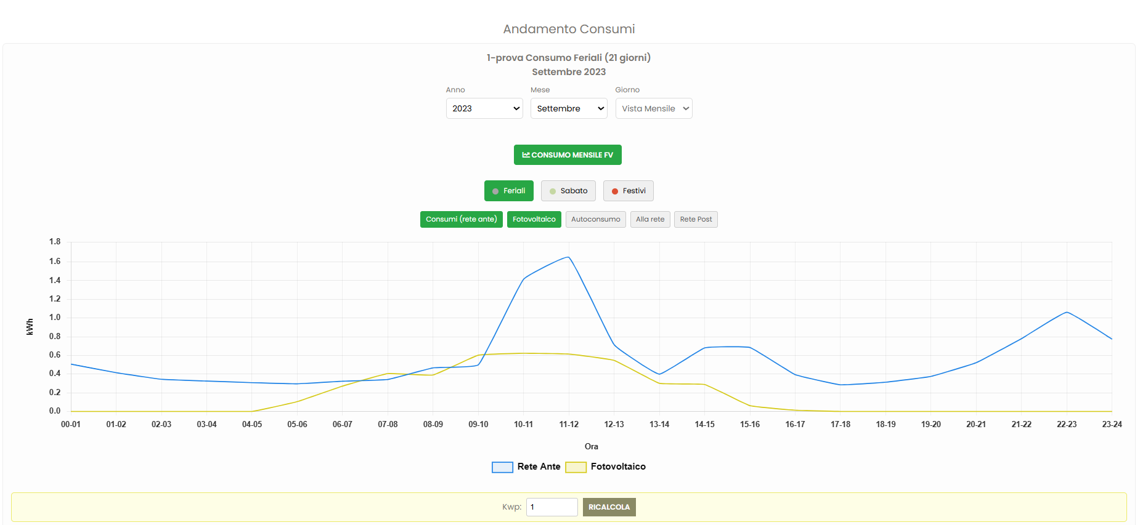
Task: Show the Alla rete series
Action: point(649,219)
